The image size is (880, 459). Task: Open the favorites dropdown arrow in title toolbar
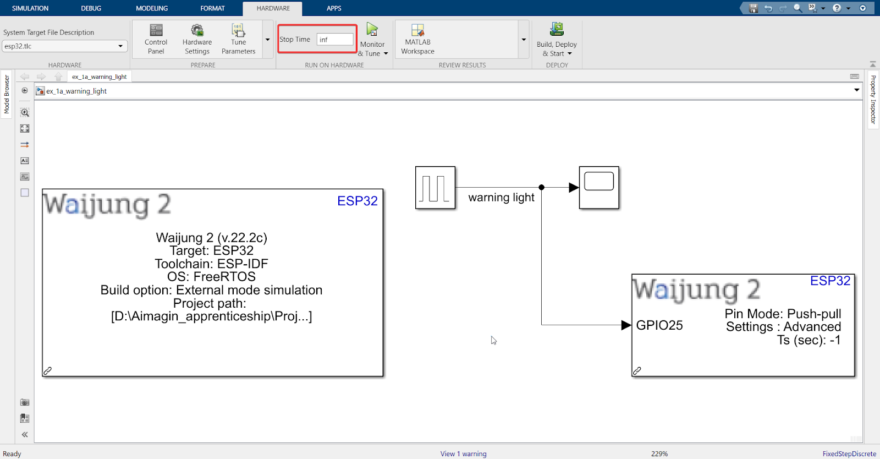[x=823, y=8]
